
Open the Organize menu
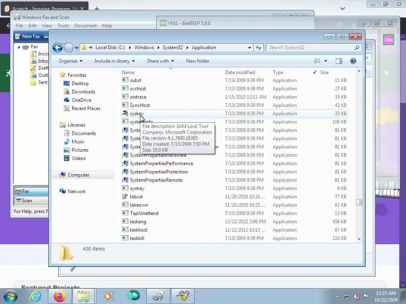pos(71,61)
